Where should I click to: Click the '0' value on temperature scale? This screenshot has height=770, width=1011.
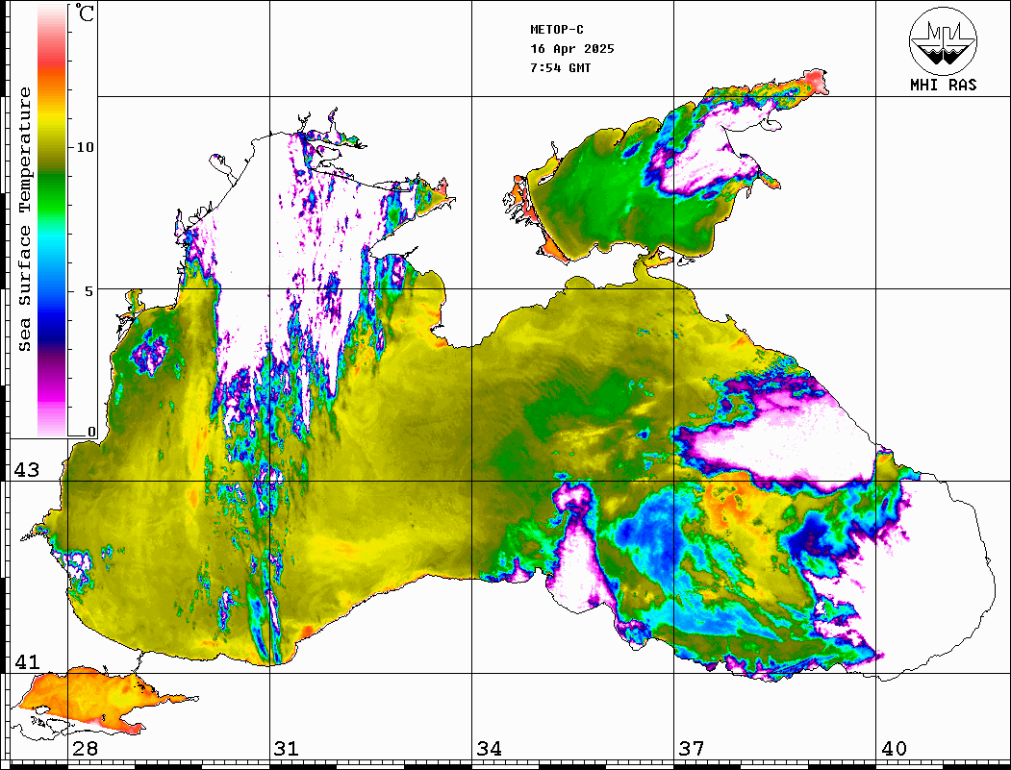[x=91, y=432]
